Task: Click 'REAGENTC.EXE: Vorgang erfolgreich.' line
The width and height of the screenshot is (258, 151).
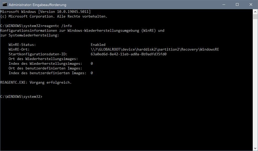Action: tap(36, 83)
